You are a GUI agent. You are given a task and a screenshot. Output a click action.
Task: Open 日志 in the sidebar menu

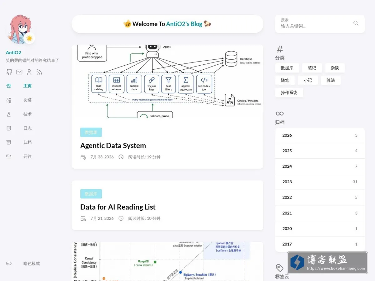27,128
